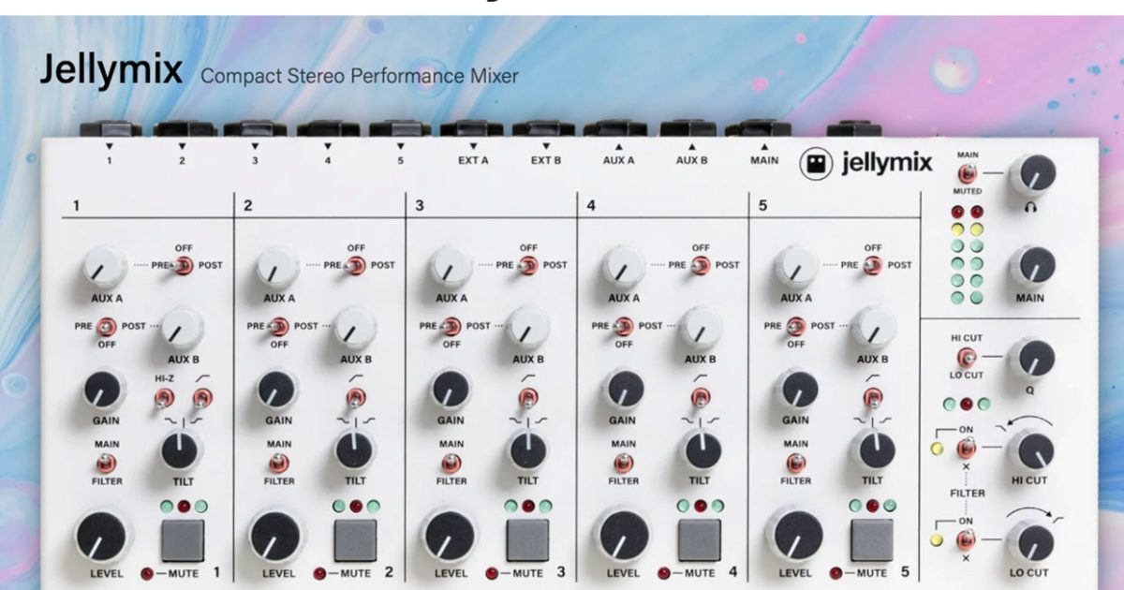Click the red MUTE LED of channel 5
Screen dimensions: 1124x590
[837, 572]
